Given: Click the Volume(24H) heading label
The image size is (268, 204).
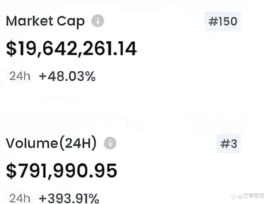Looking at the screenshot, I should coord(51,143).
